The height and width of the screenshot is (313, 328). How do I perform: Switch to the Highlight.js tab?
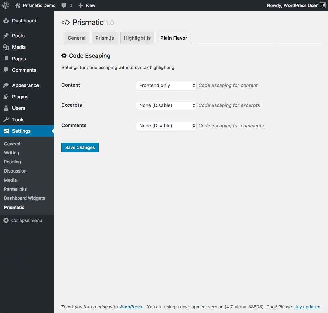pyautogui.click(x=137, y=38)
